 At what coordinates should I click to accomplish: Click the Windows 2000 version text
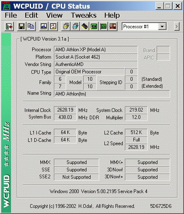[x=98, y=191]
